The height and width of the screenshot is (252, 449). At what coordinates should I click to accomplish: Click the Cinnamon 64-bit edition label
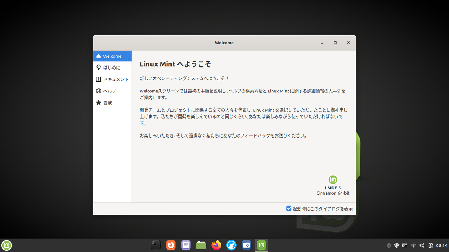pos(333,193)
